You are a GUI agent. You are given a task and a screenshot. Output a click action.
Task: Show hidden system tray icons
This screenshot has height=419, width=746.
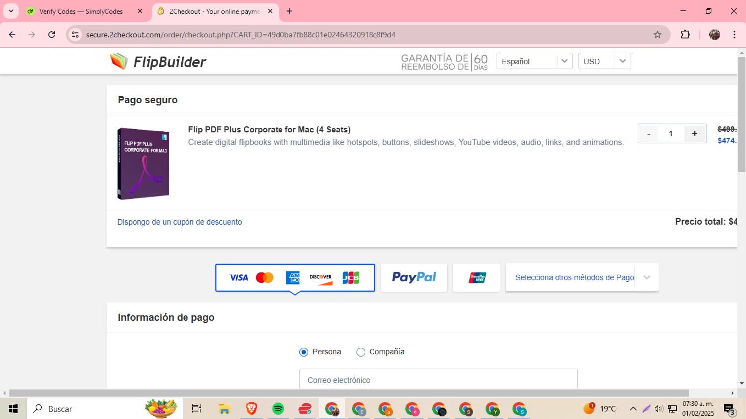(x=633, y=409)
